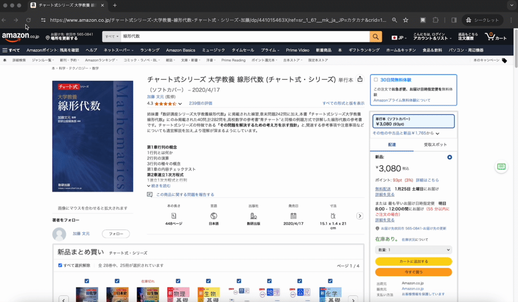Open the 数量 quantity dropdown
The width and height of the screenshot is (518, 302).
[413, 250]
